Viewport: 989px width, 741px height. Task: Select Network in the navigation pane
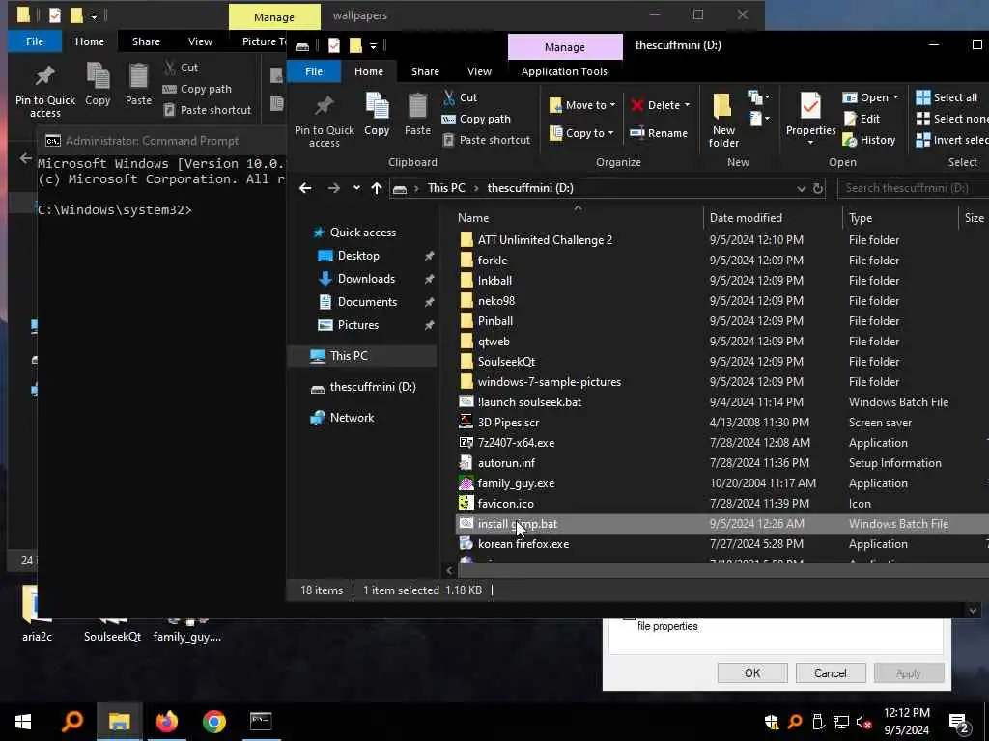[352, 417]
